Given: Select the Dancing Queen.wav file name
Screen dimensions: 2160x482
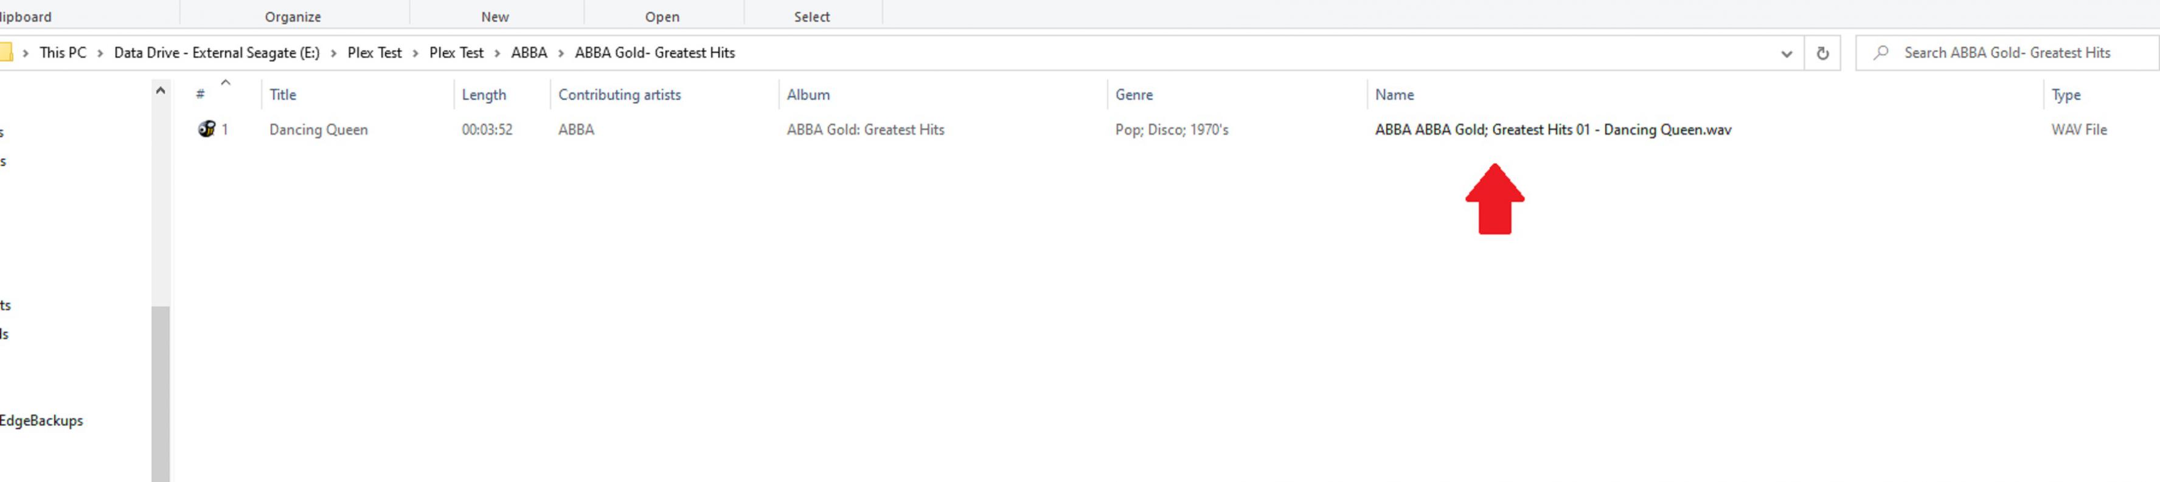Looking at the screenshot, I should pyautogui.click(x=1552, y=130).
